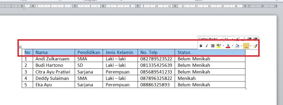Click the table resize handle at bottom-right corner
283x105 pixels.
click(246, 89)
